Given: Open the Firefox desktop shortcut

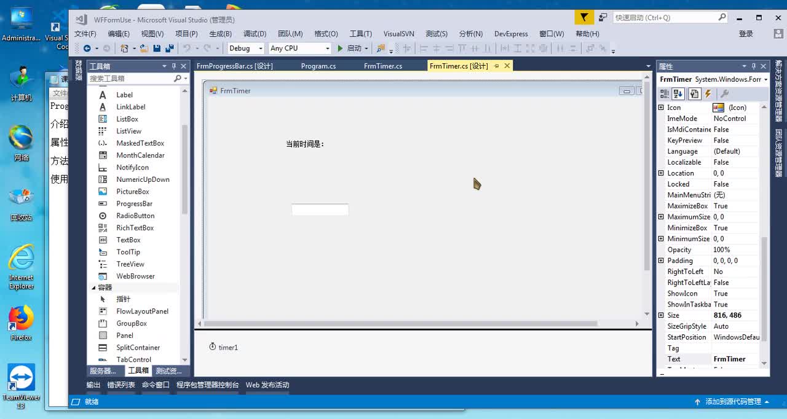Looking at the screenshot, I should [21, 323].
